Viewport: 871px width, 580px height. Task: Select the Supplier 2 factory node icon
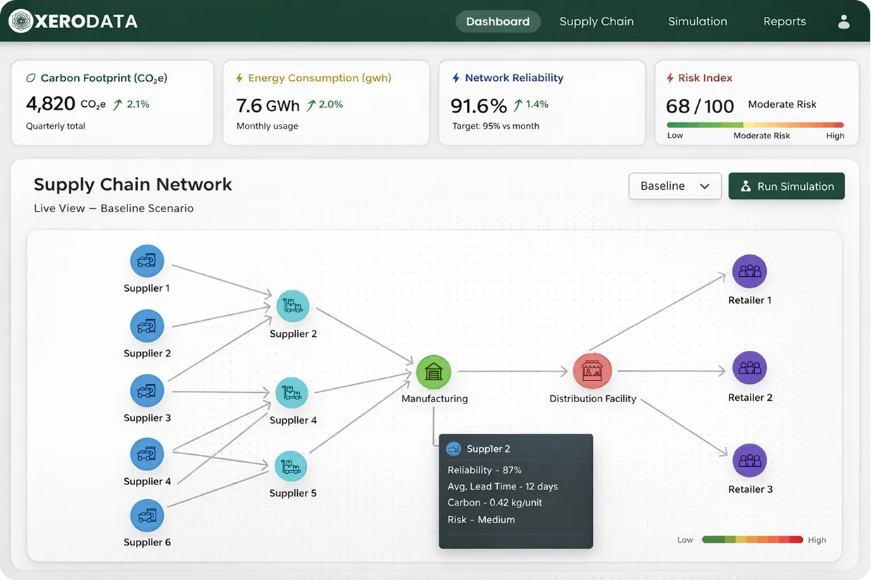click(x=293, y=306)
